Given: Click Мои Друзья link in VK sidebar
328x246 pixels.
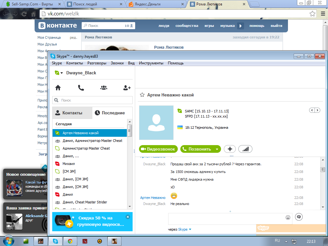Looking at the screenshot, I should pos(47,44).
